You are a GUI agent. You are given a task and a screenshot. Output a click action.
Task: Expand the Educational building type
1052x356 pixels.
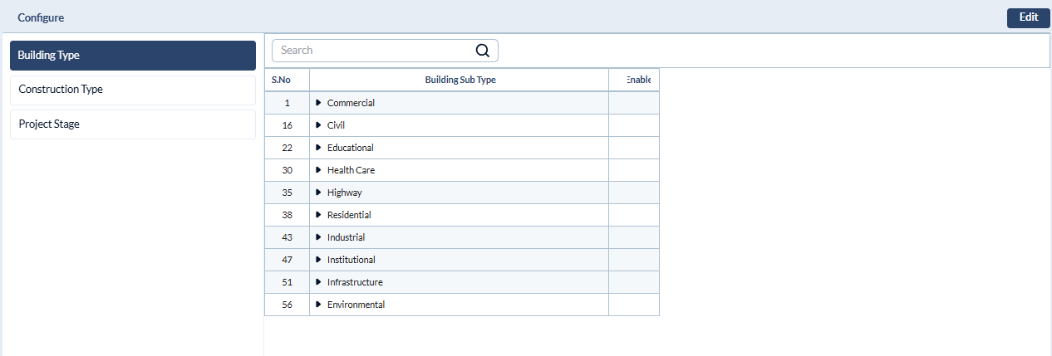click(x=318, y=148)
